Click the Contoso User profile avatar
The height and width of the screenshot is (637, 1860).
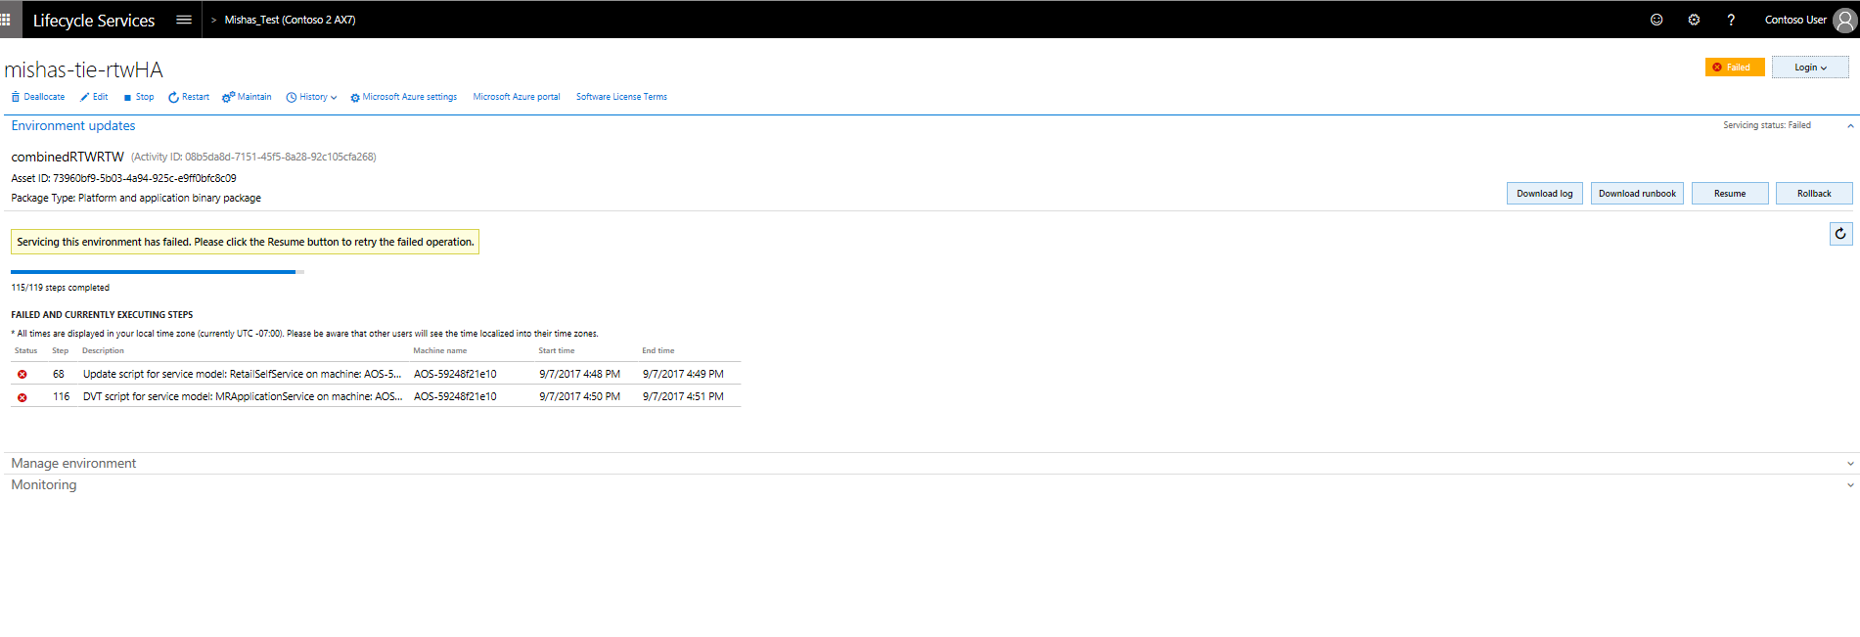pyautogui.click(x=1844, y=21)
